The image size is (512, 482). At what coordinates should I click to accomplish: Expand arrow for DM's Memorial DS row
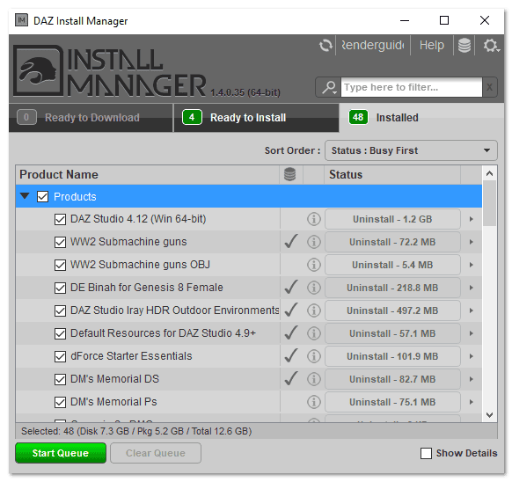click(472, 379)
